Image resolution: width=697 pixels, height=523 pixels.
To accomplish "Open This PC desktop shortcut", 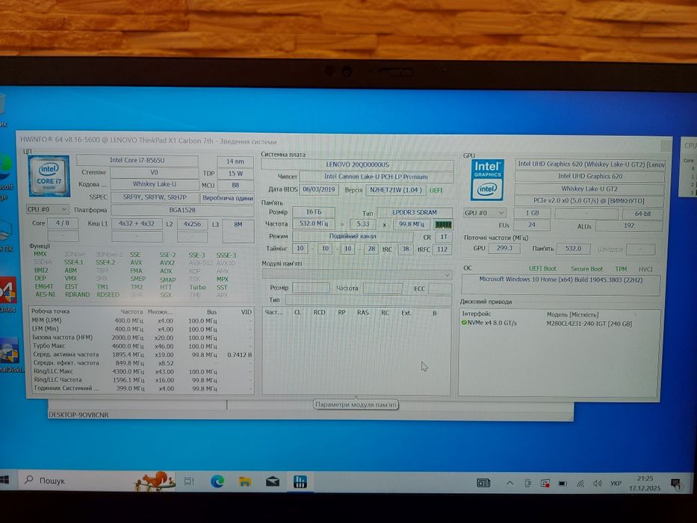I will tap(5, 235).
